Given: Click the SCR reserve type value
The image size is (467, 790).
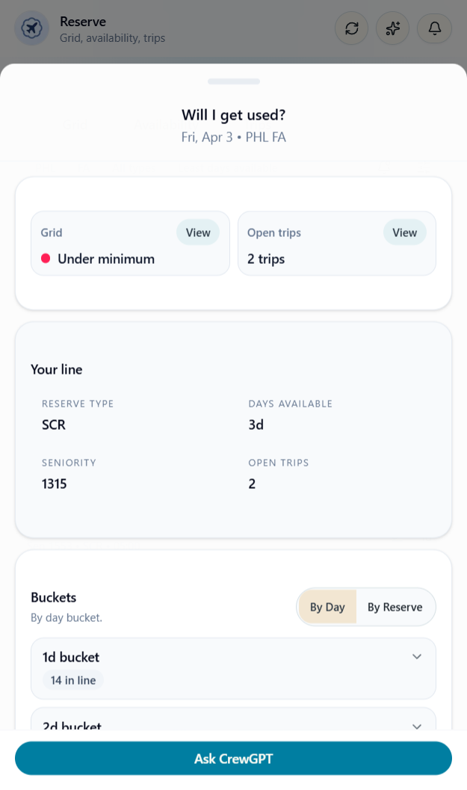Looking at the screenshot, I should pos(54,425).
